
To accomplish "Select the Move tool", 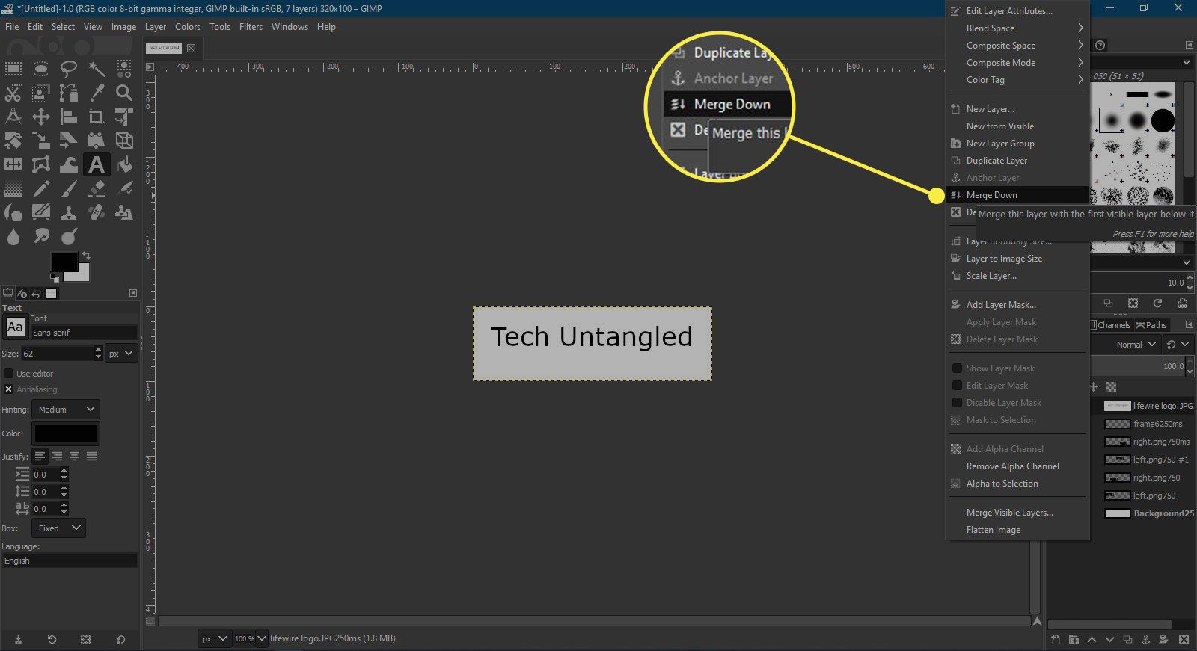I will [41, 117].
